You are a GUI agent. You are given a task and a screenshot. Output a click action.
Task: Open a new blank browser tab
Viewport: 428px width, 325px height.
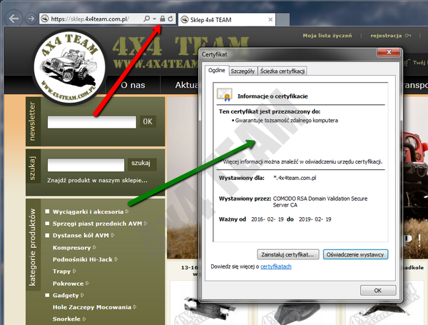pyautogui.click(x=282, y=20)
